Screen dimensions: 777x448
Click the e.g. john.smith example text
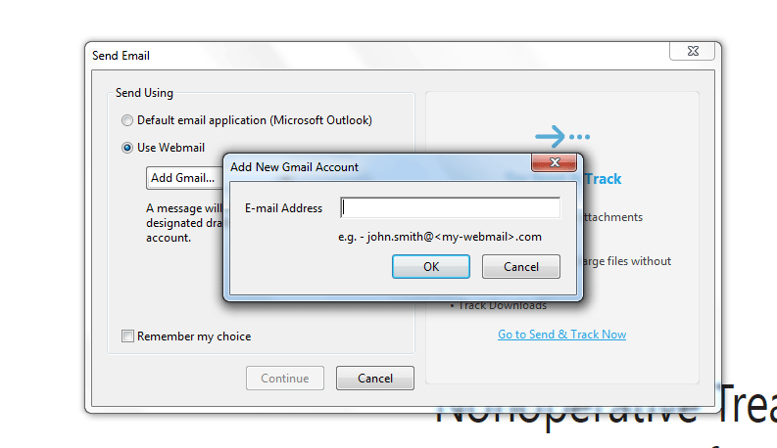coord(440,237)
